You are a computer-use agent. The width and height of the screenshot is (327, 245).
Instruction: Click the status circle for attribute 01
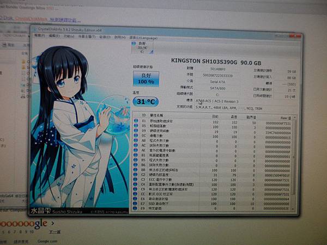[x=136, y=120]
